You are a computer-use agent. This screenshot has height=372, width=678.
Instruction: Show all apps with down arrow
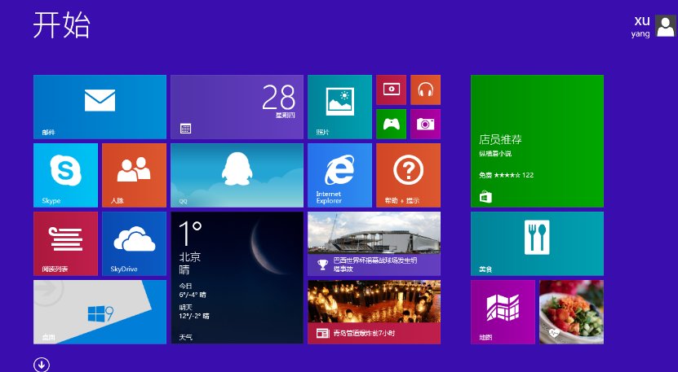(x=42, y=365)
